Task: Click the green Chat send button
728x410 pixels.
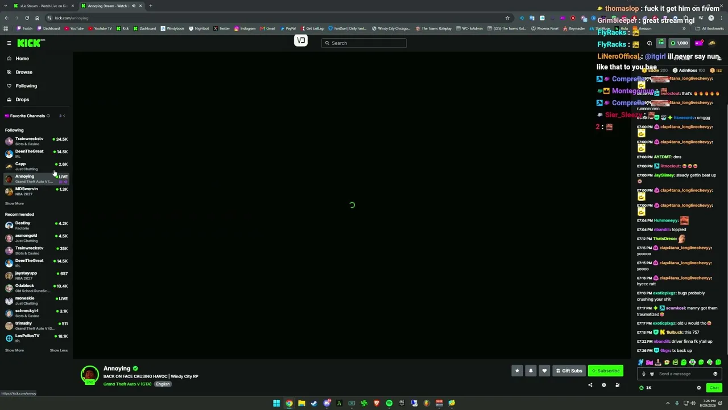Action: click(x=714, y=388)
